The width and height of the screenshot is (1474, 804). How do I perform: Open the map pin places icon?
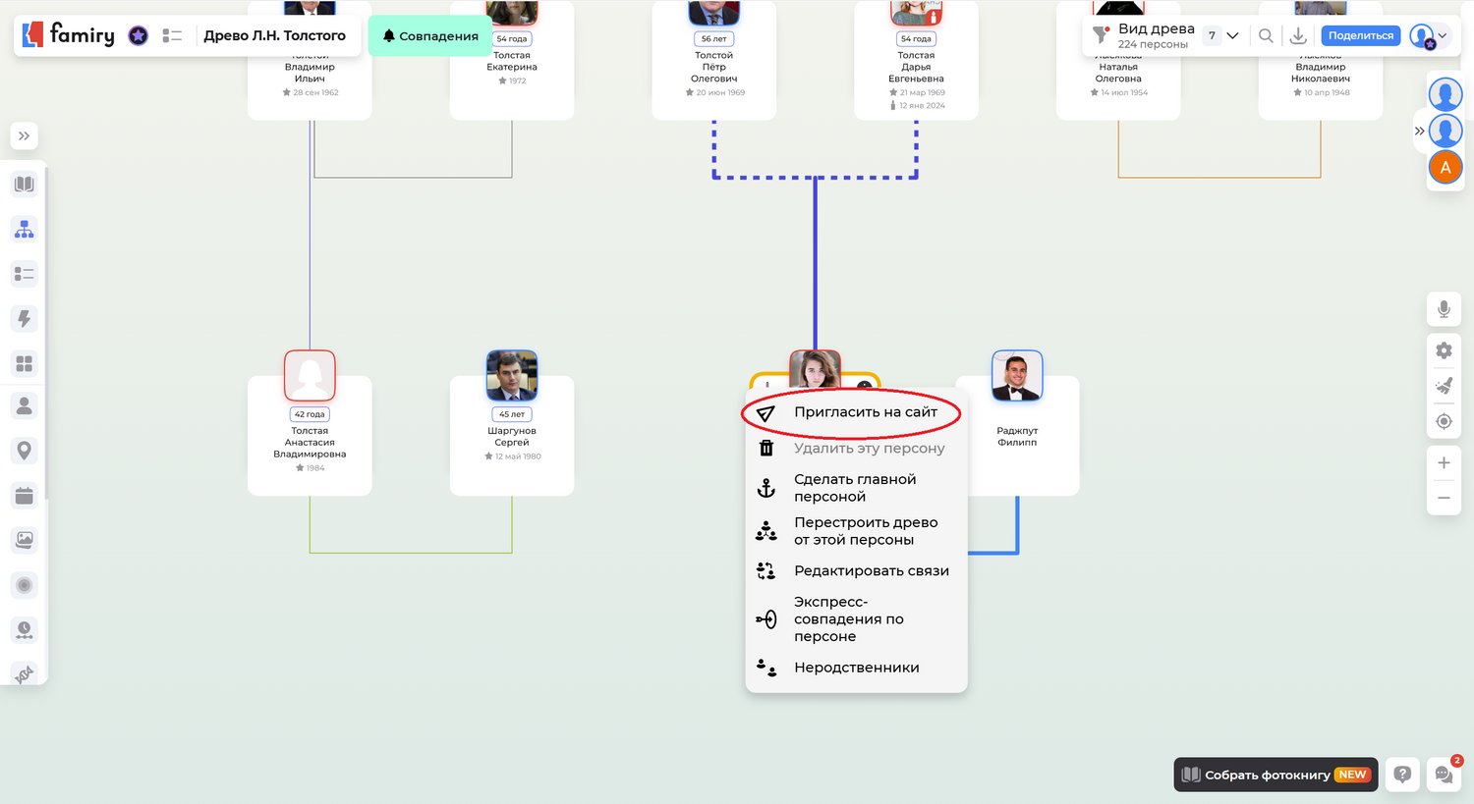[x=25, y=451]
